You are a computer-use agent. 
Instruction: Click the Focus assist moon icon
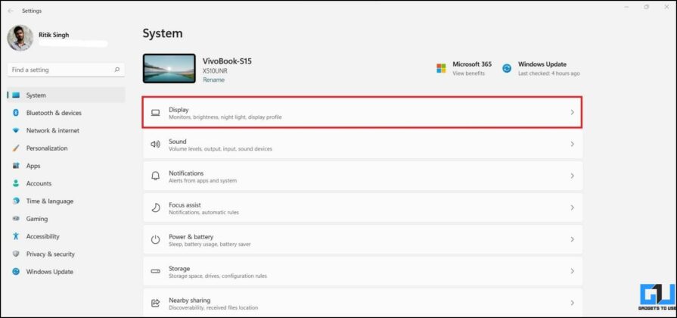155,207
